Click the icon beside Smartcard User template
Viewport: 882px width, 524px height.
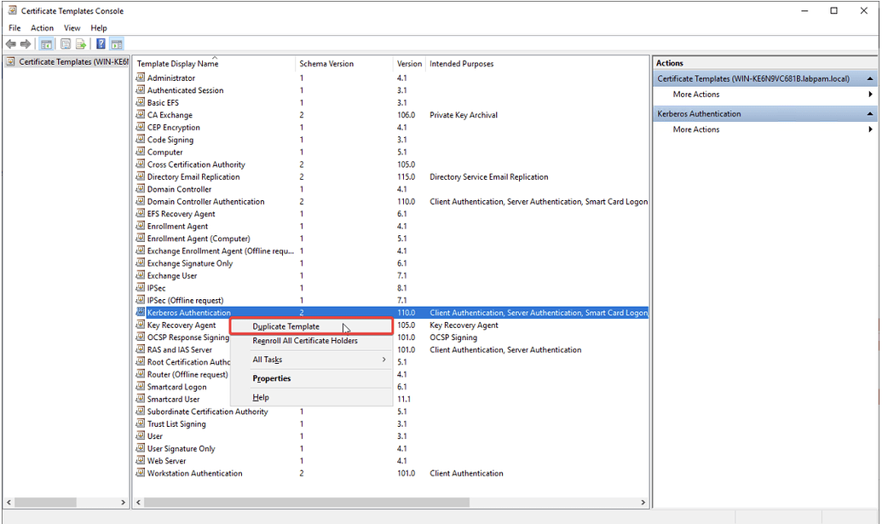point(140,400)
